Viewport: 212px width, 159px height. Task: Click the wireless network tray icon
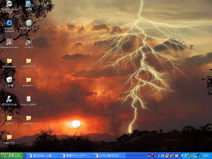pyautogui.click(x=187, y=156)
